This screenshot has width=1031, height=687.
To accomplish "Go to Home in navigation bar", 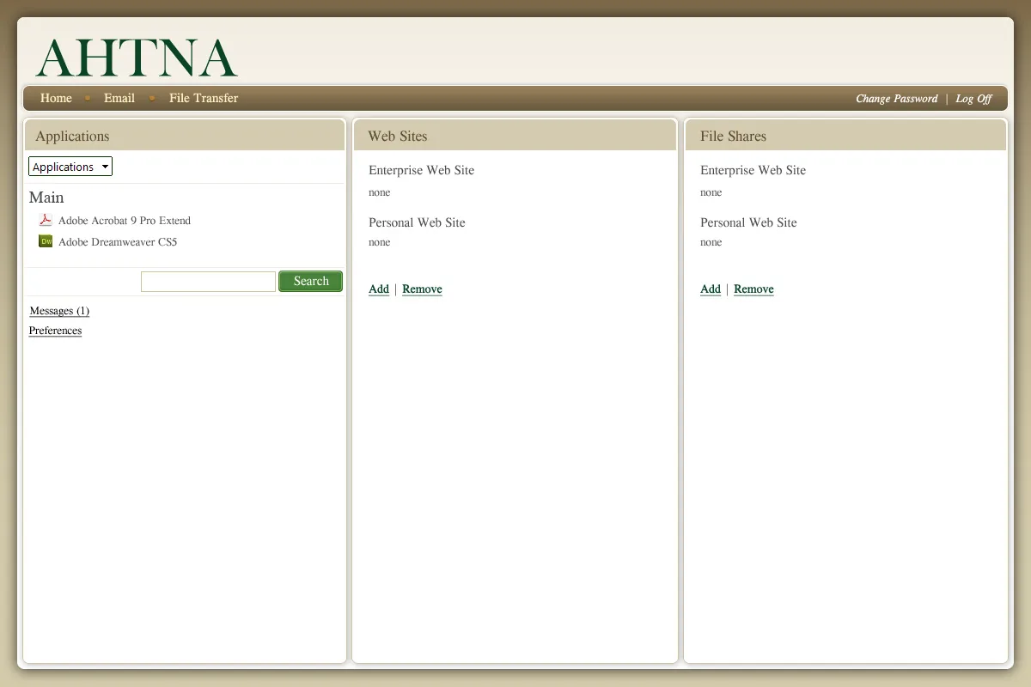I will (x=56, y=98).
